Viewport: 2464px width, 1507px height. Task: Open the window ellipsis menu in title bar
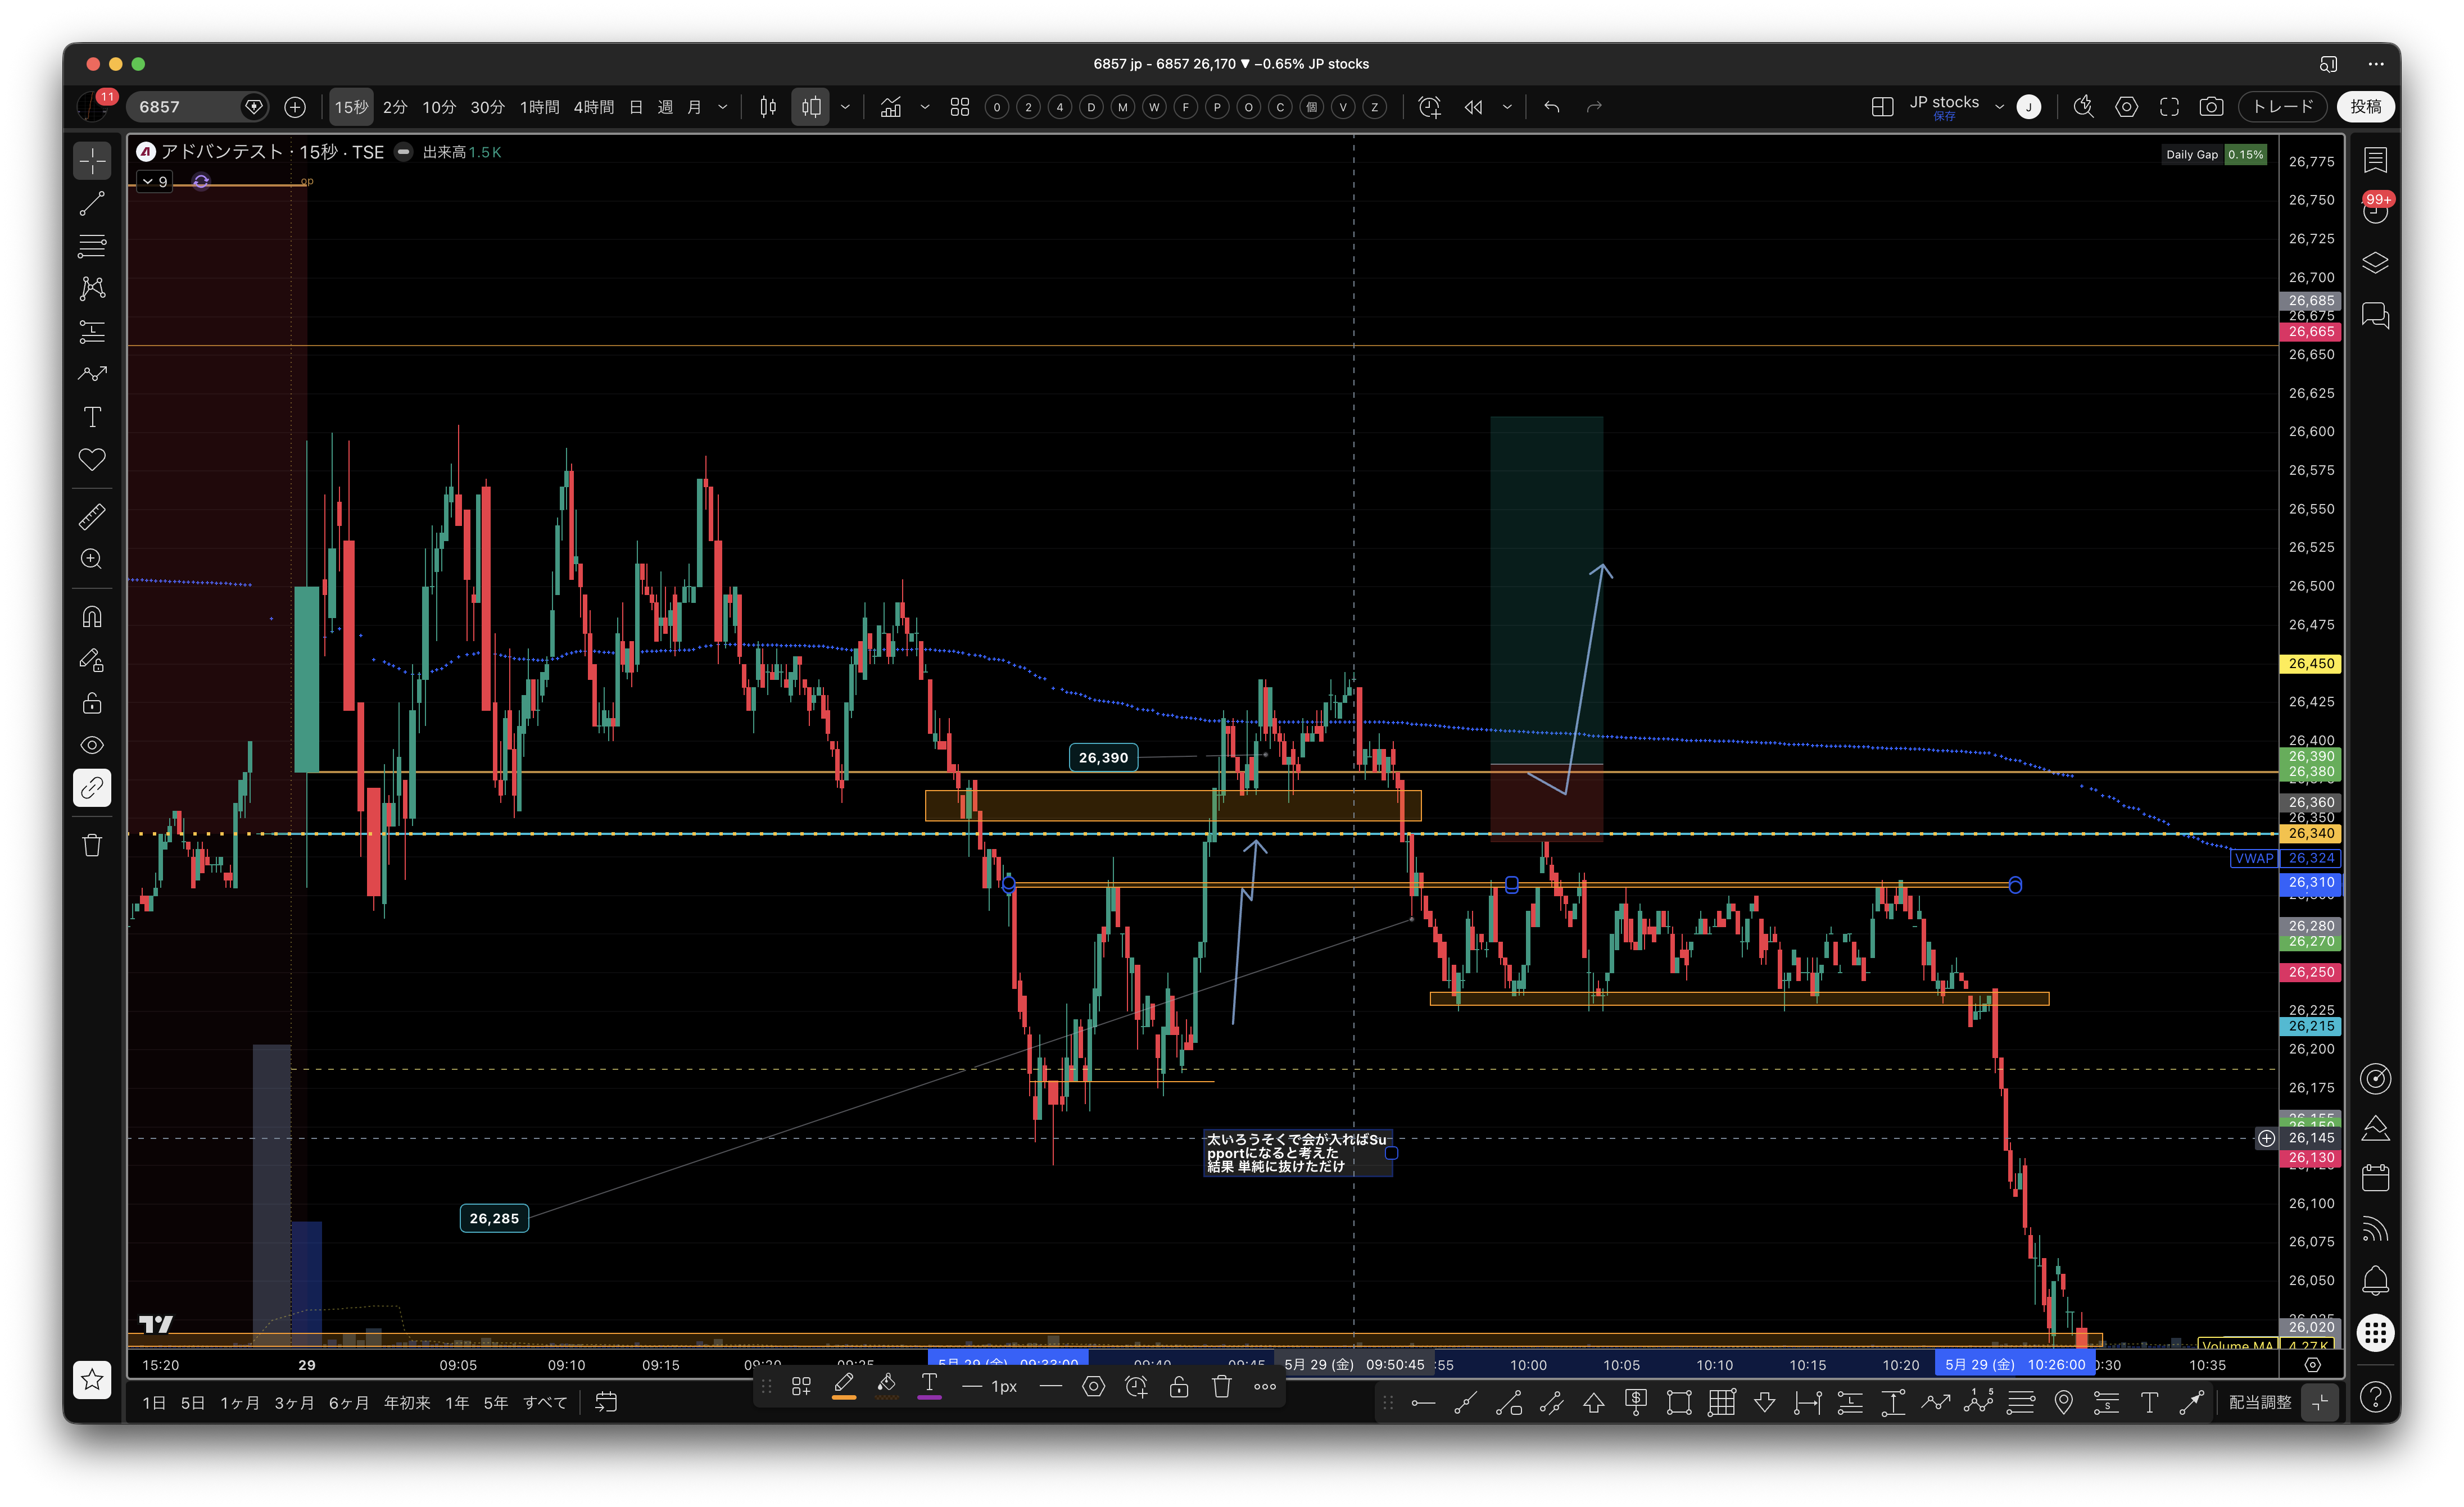(2376, 64)
